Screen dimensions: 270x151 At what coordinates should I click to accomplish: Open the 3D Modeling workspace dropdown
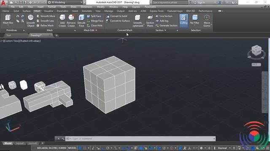[65, 3]
